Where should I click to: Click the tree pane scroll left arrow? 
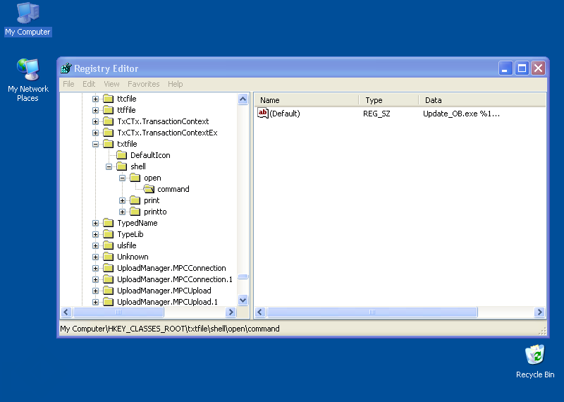pos(66,312)
